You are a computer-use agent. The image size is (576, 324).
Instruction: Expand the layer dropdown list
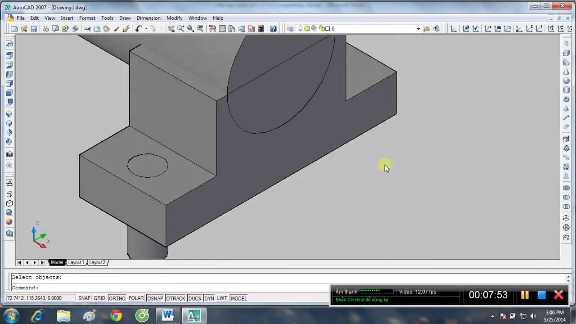click(x=418, y=29)
